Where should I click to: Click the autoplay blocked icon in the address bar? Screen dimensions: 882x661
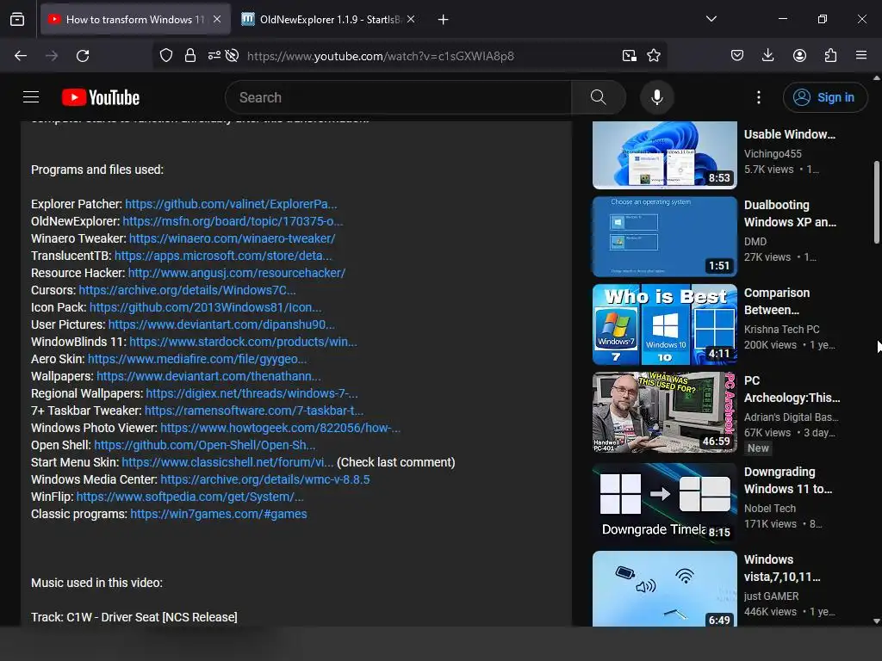[x=232, y=56]
